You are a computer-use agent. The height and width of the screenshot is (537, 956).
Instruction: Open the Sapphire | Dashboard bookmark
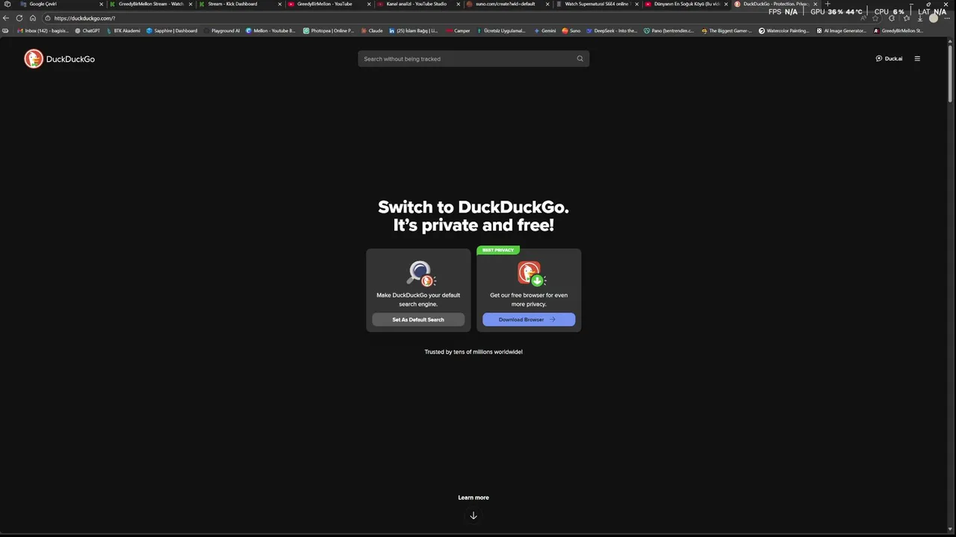pos(172,31)
